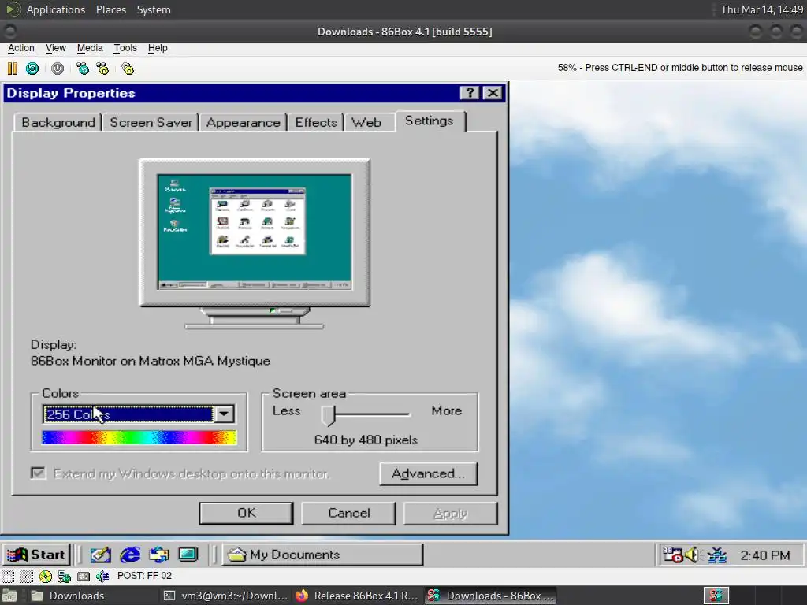Switch to the Web tab

tap(366, 122)
